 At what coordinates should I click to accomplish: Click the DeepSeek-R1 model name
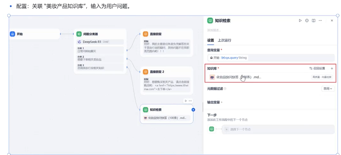coord(92,42)
